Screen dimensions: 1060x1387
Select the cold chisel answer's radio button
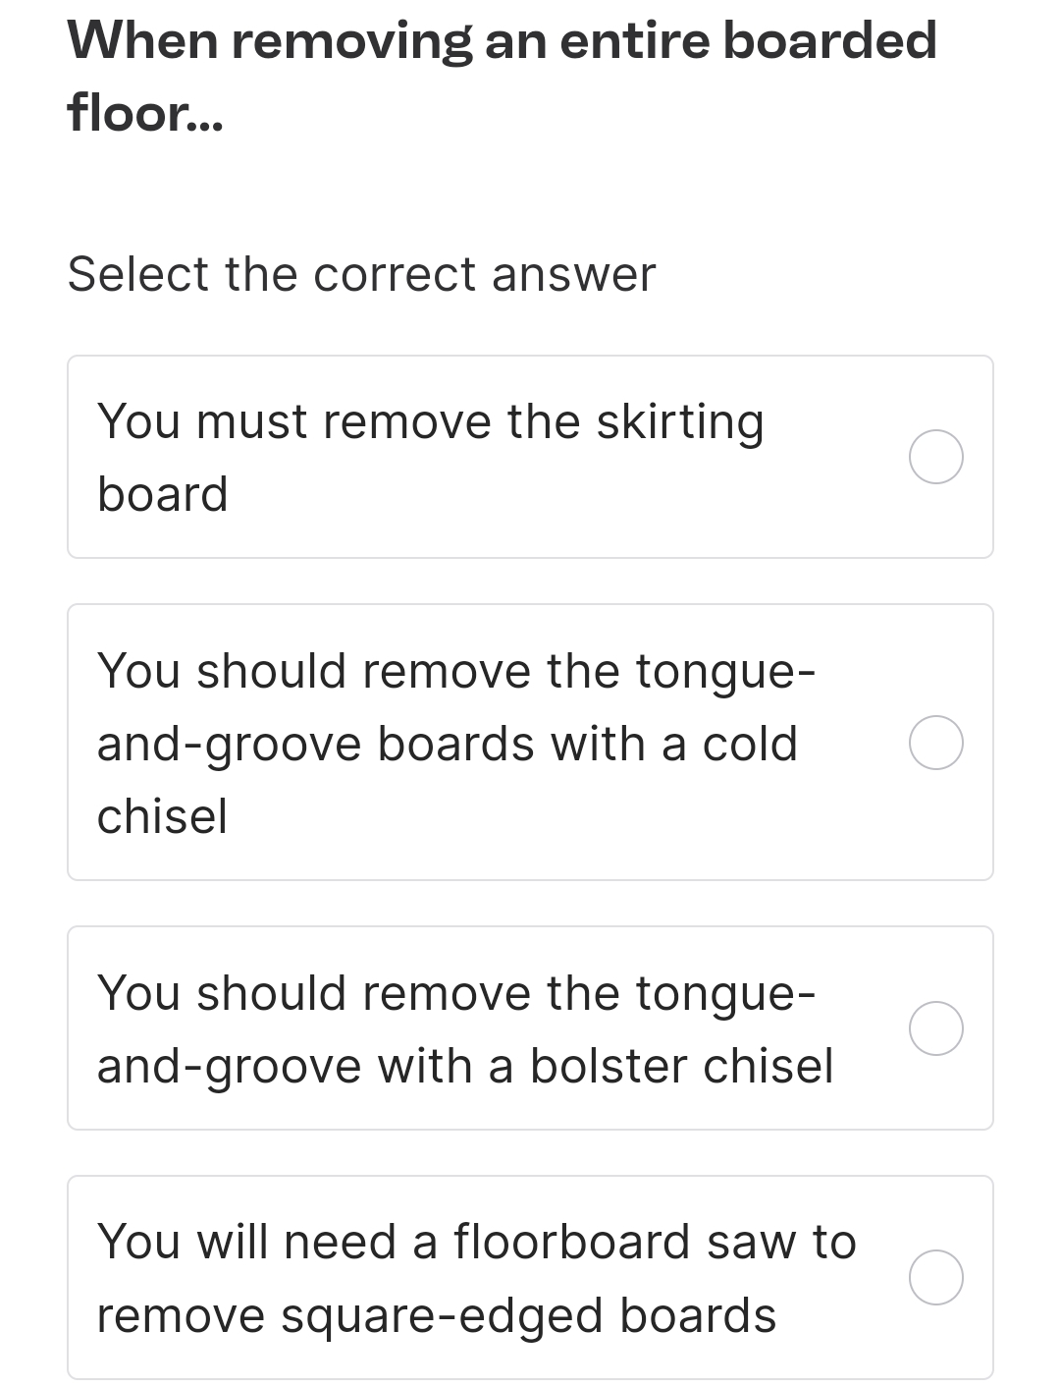tap(936, 744)
